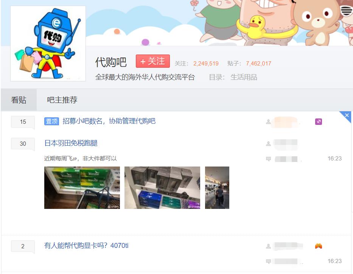This screenshot has height=274, width=353.
Task: Open the green Winston cigarette cartons thumbnail
Action: click(82, 188)
